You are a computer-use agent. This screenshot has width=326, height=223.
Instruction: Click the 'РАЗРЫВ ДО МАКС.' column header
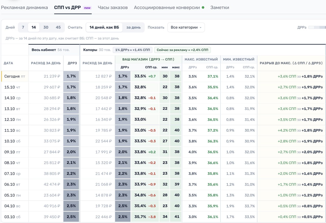click(291, 63)
